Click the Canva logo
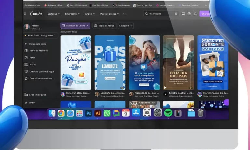This screenshot has height=150, width=250. tap(36, 14)
